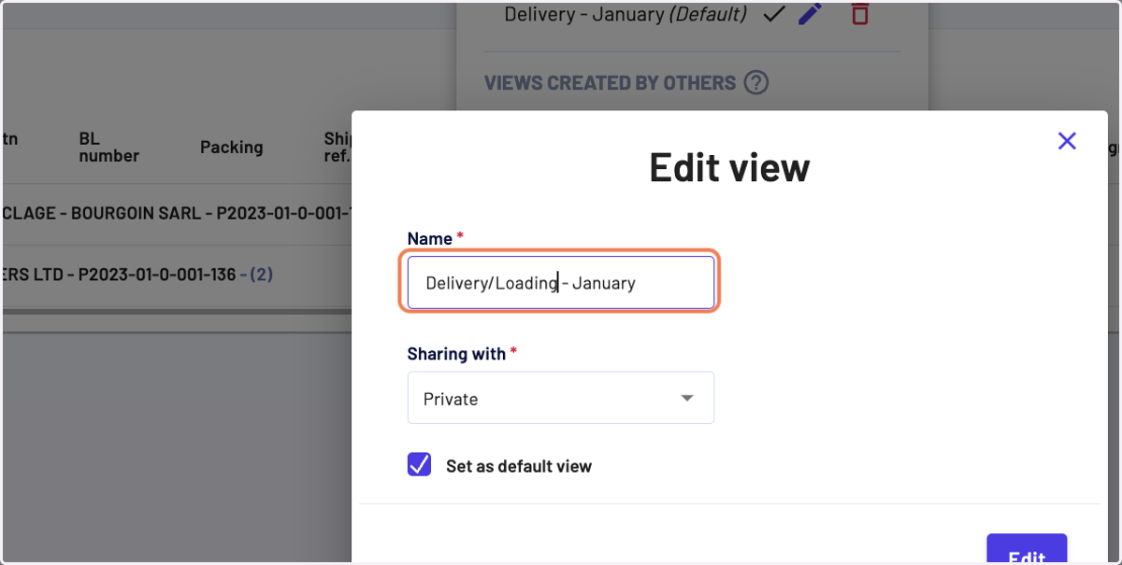Click the Packing column header
The width and height of the screenshot is (1122, 565).
coord(231,147)
